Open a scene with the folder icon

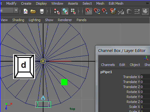(33, 11)
